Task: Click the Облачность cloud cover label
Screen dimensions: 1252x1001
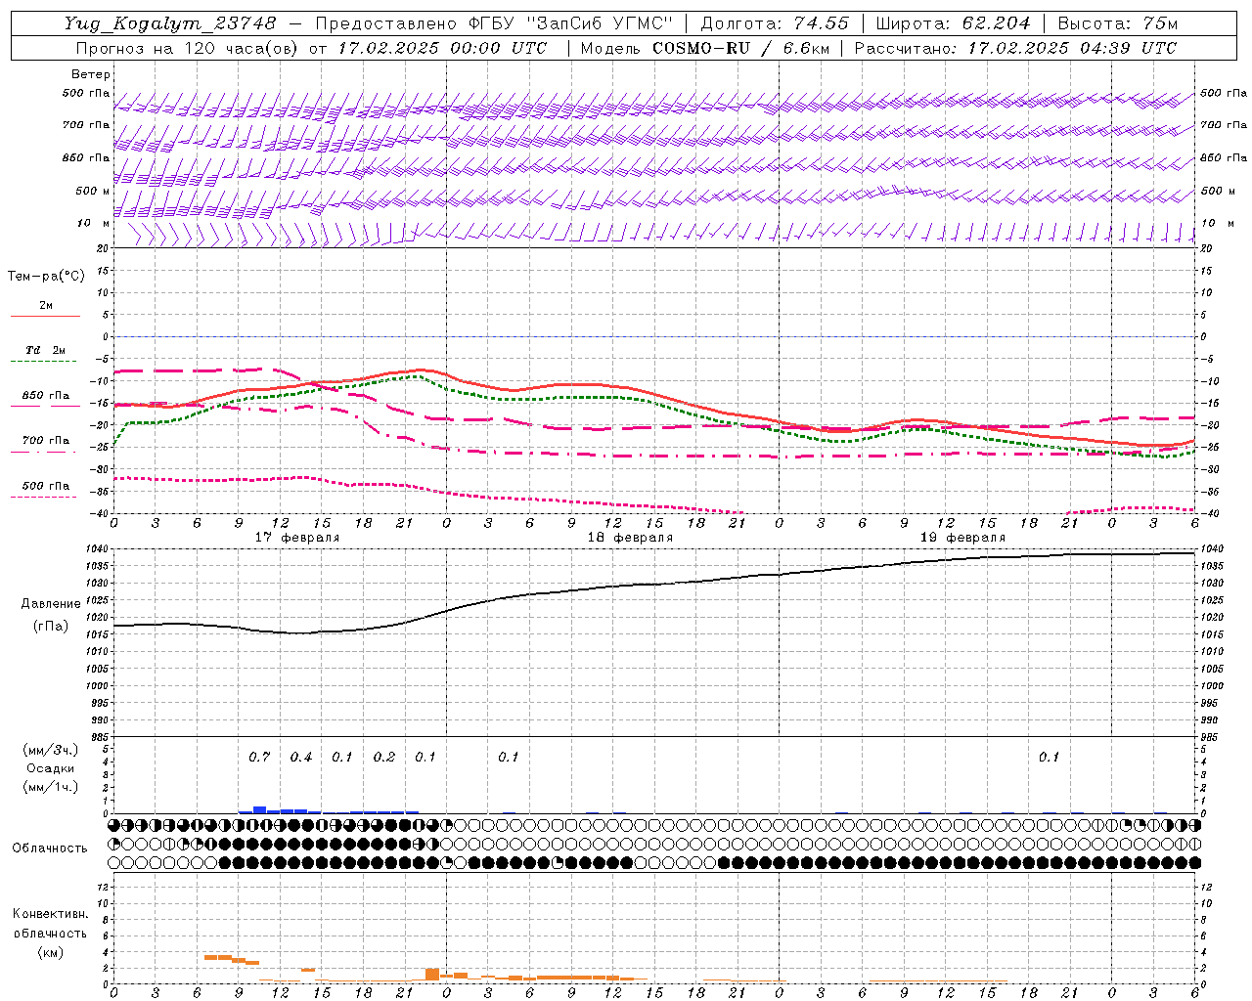Action: tap(50, 849)
